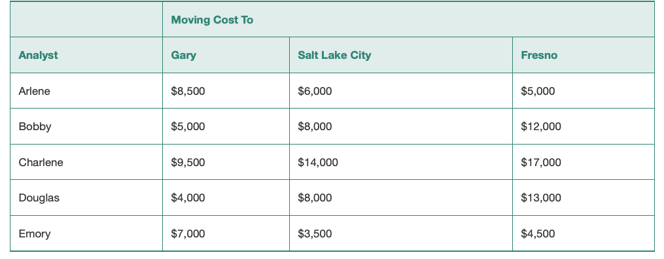This screenshot has height=259, width=664.
Task: Click Charlene's Salt Lake City cost $14,000
Action: coord(318,162)
